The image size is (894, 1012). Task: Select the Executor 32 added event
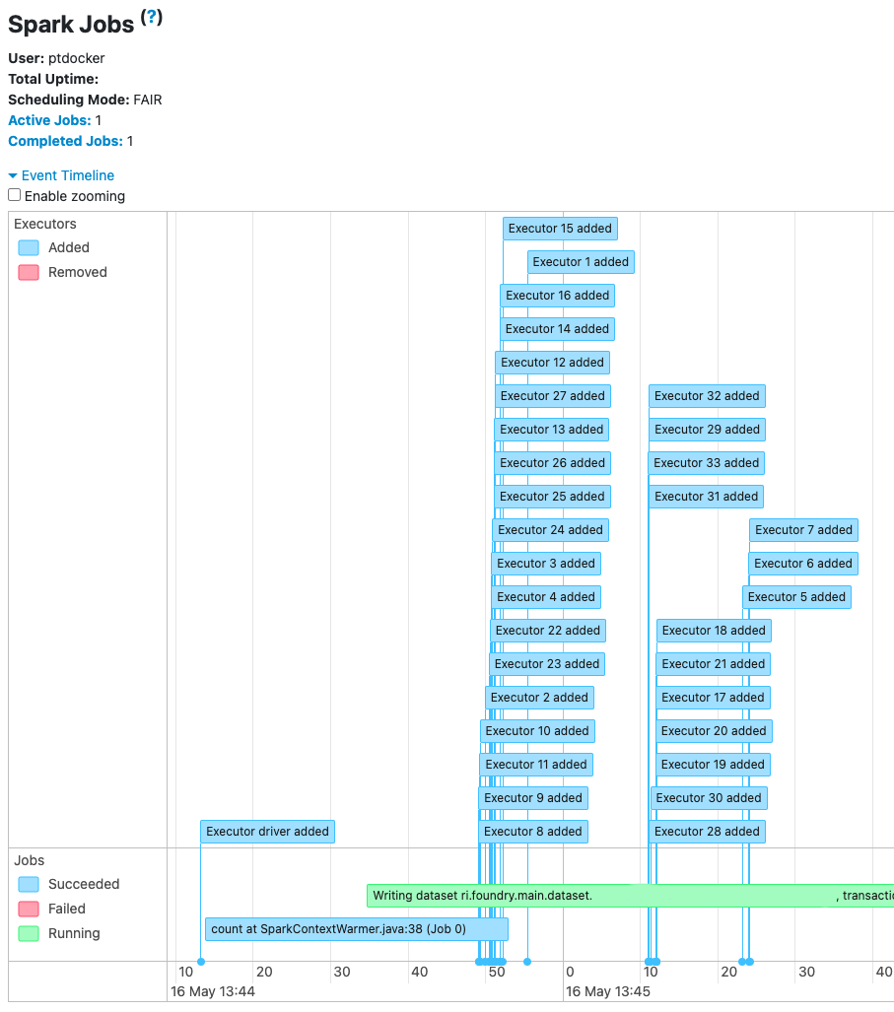point(708,396)
